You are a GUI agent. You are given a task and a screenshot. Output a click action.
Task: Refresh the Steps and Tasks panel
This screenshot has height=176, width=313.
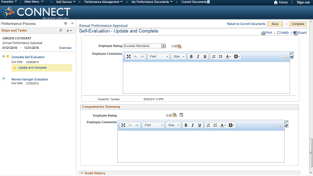coord(61,30)
